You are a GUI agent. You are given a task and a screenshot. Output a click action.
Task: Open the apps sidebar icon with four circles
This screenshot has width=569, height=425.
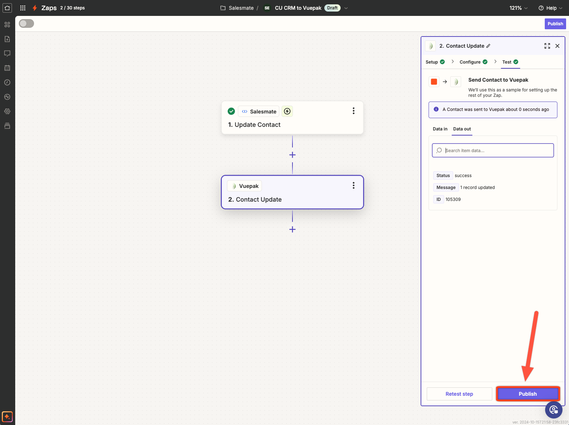pyautogui.click(x=7, y=25)
